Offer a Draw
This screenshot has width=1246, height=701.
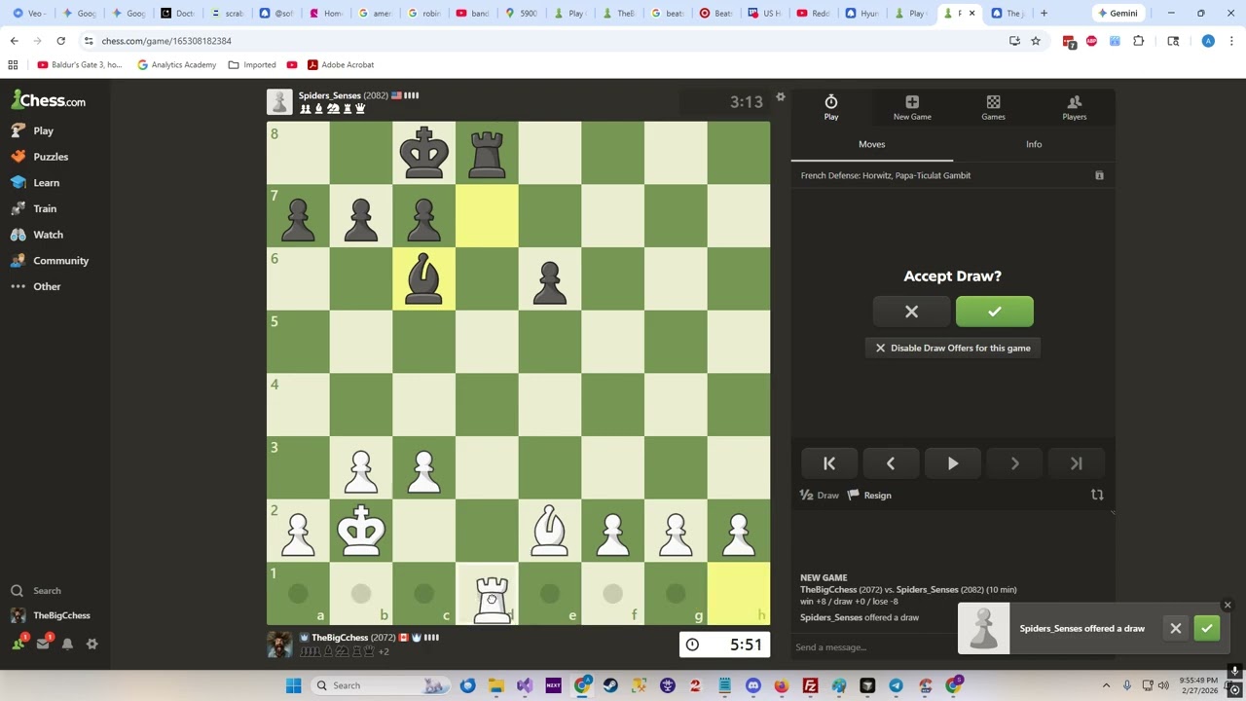coord(819,495)
